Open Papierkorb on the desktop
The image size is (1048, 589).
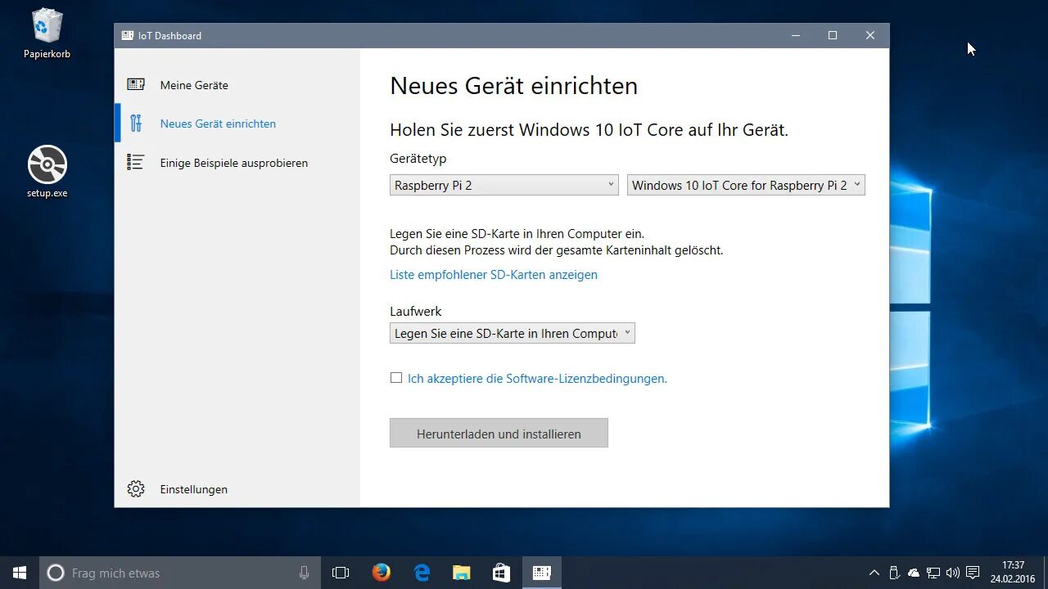[x=47, y=34]
